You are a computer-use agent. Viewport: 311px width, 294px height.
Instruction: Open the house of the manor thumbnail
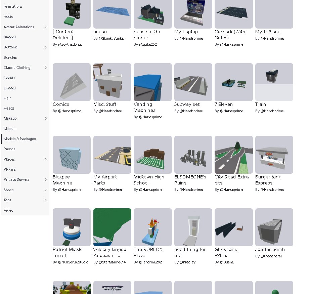[153, 14]
